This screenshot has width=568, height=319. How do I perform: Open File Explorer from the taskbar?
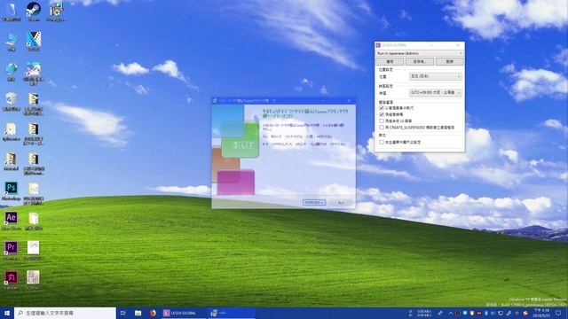pos(138,313)
